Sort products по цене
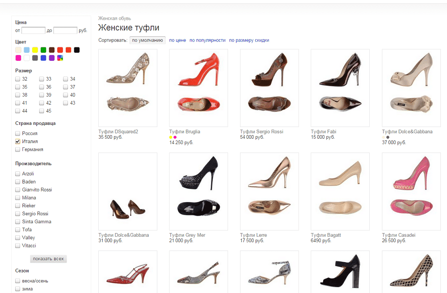 pyautogui.click(x=177, y=40)
